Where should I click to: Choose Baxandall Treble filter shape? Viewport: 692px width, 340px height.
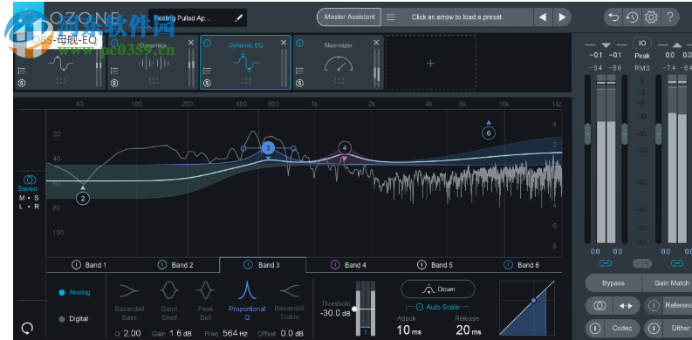point(289,301)
